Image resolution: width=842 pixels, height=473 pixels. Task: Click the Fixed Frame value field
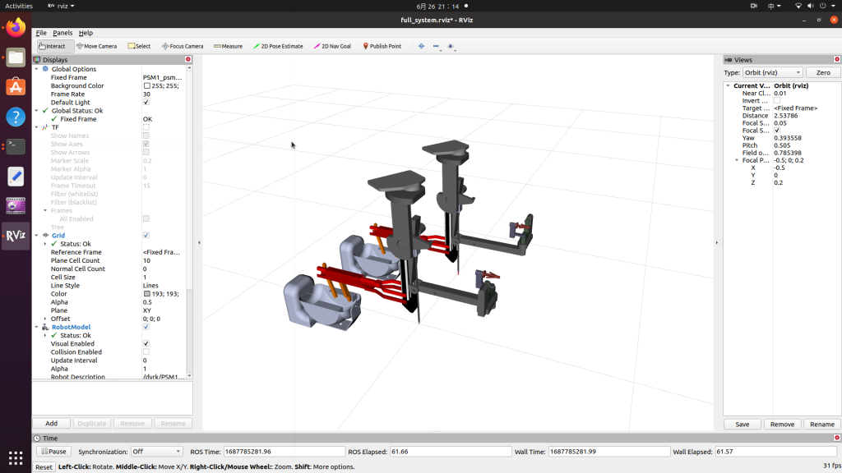coord(164,77)
